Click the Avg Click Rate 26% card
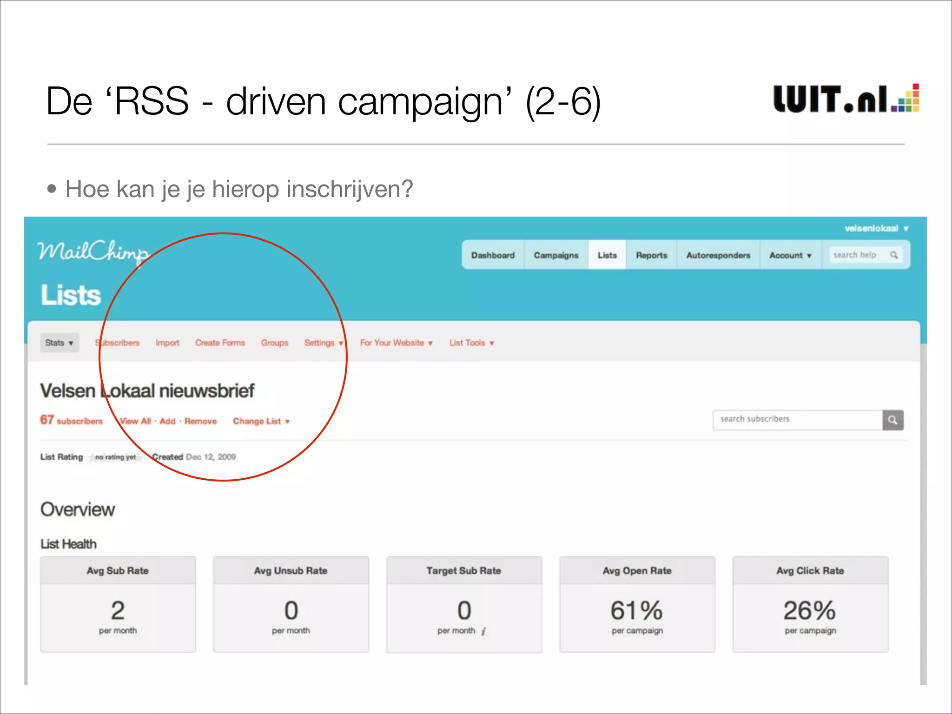This screenshot has width=952, height=714. pos(810,604)
